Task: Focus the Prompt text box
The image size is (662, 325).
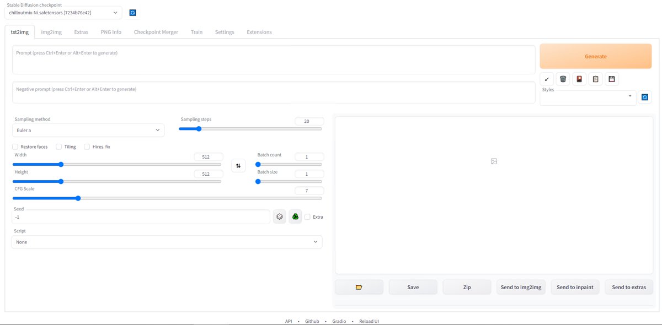Action: pyautogui.click(x=274, y=59)
